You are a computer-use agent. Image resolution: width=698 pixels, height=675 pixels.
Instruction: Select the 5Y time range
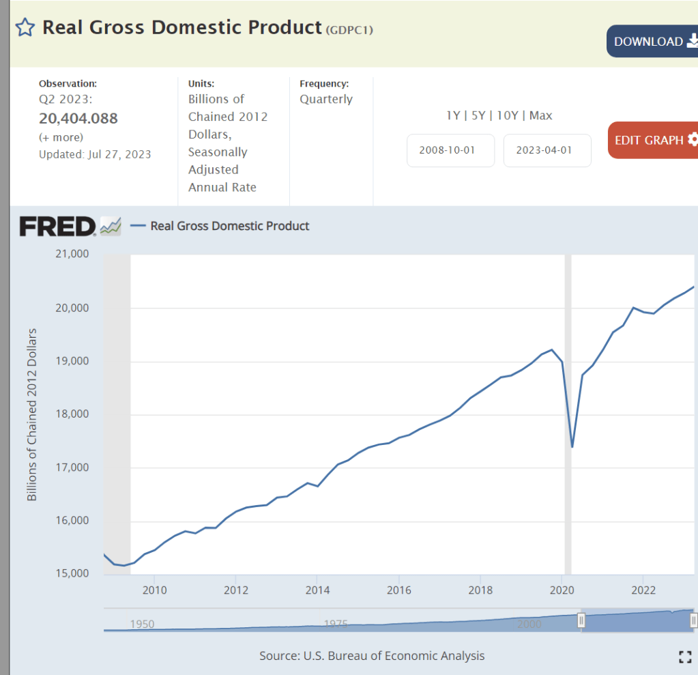pyautogui.click(x=479, y=115)
